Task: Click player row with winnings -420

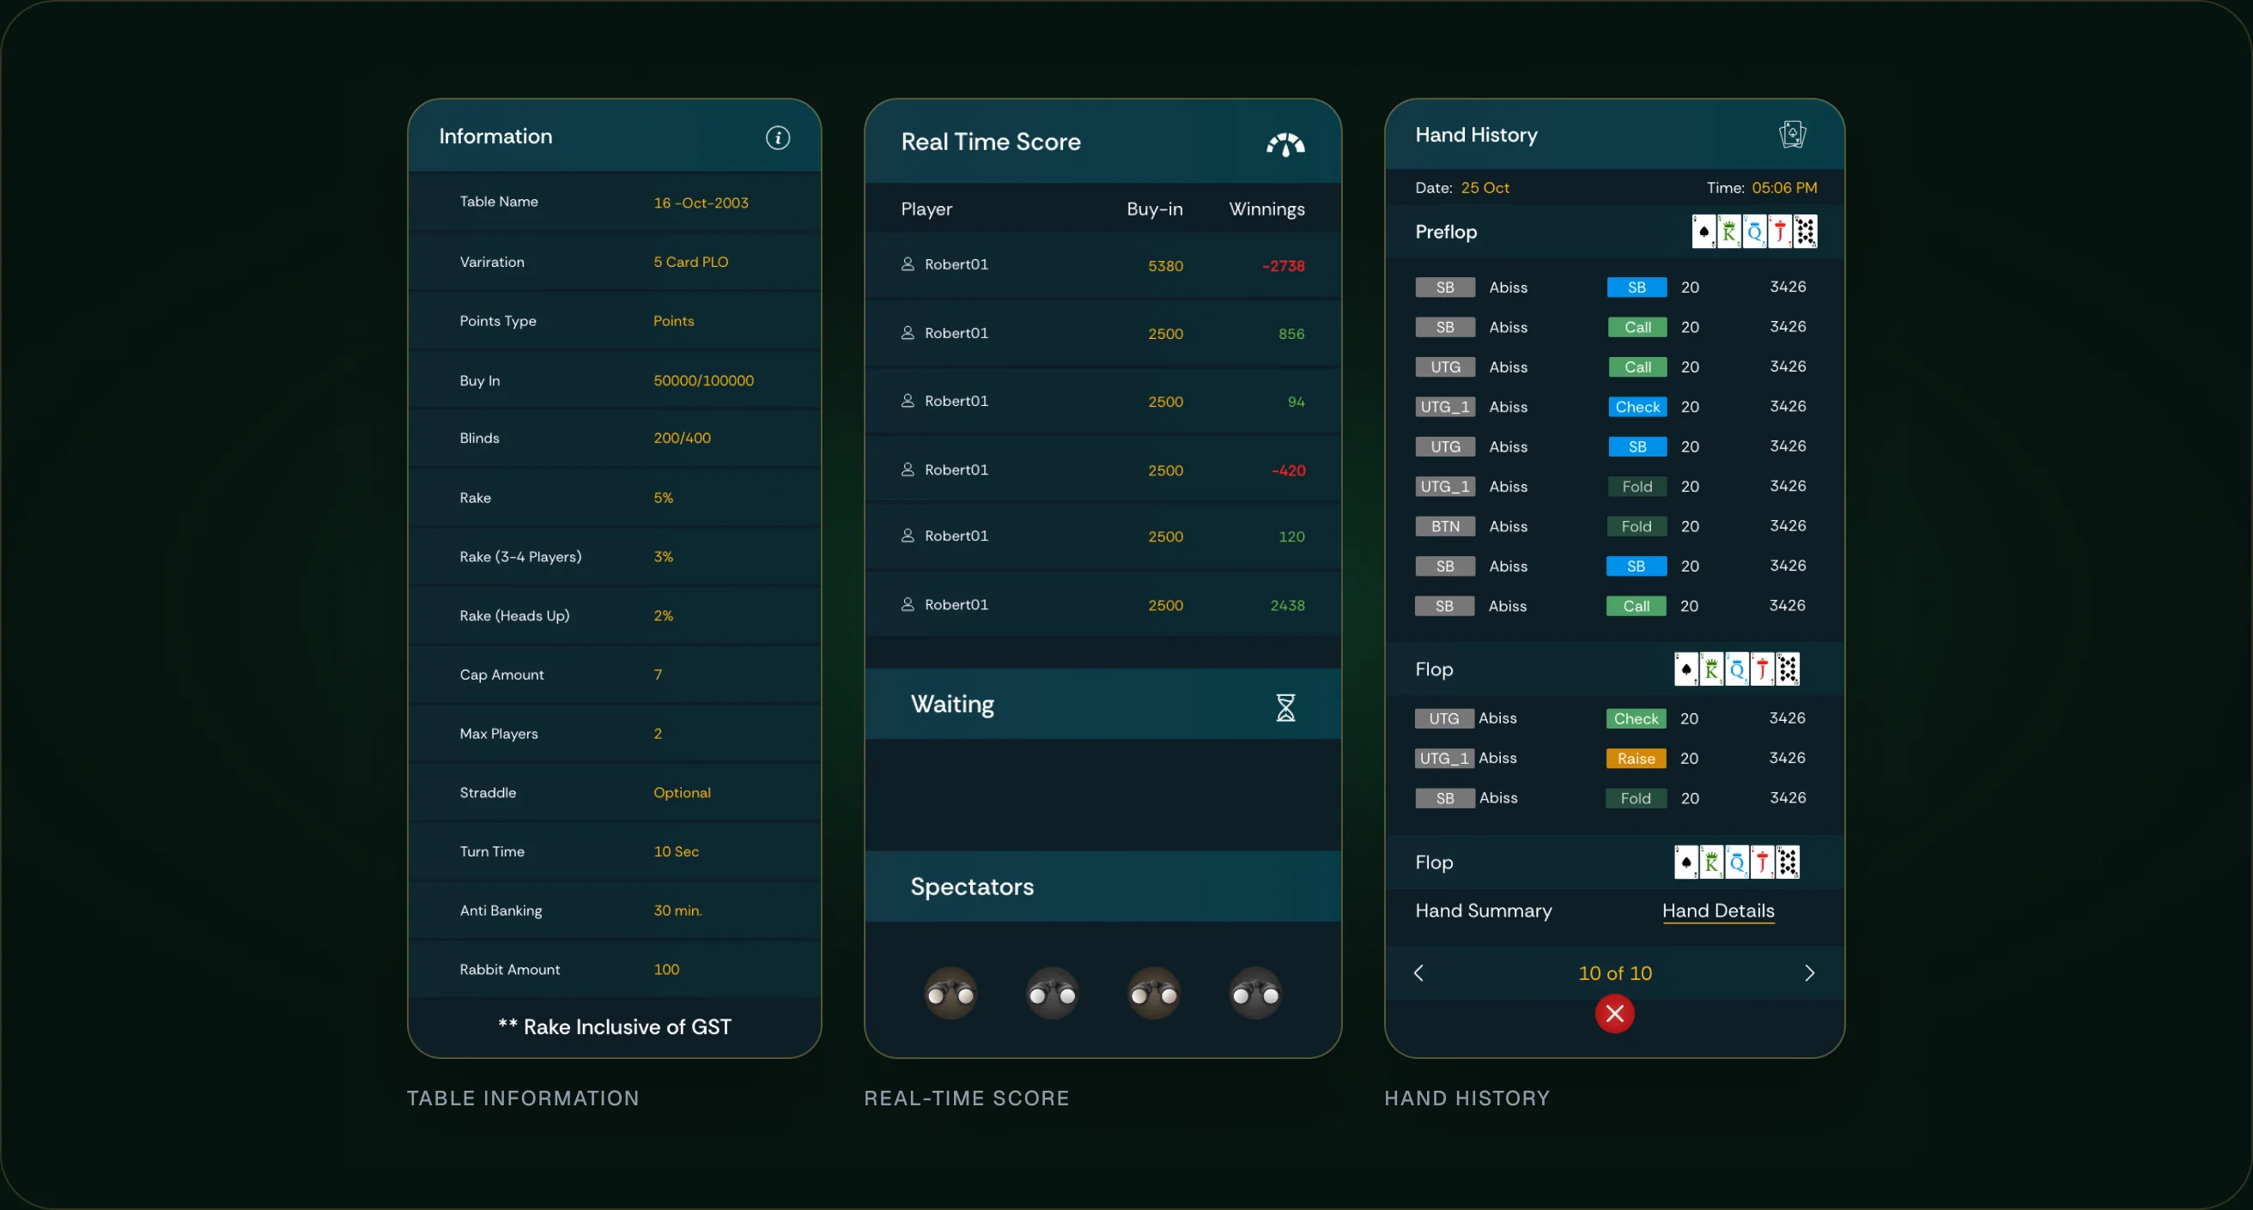Action: point(1102,469)
